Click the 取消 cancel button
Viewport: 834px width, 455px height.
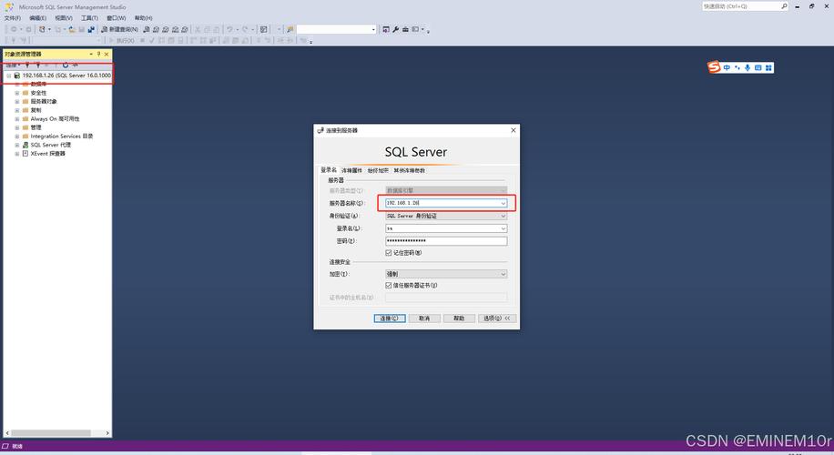(x=424, y=318)
